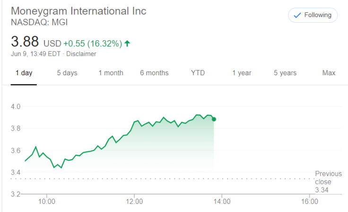Click the Moneygram International Inc title
This screenshot has height=212, width=348.
click(78, 11)
